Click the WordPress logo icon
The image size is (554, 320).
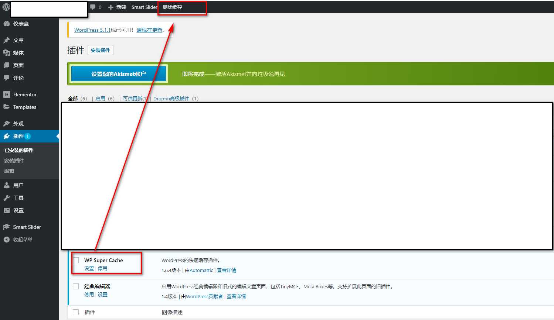[x=6, y=7]
